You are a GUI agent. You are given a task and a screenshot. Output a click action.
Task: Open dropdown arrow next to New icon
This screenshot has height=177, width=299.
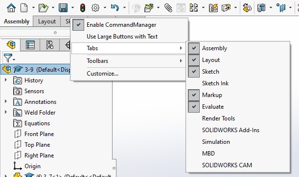point(33,8)
